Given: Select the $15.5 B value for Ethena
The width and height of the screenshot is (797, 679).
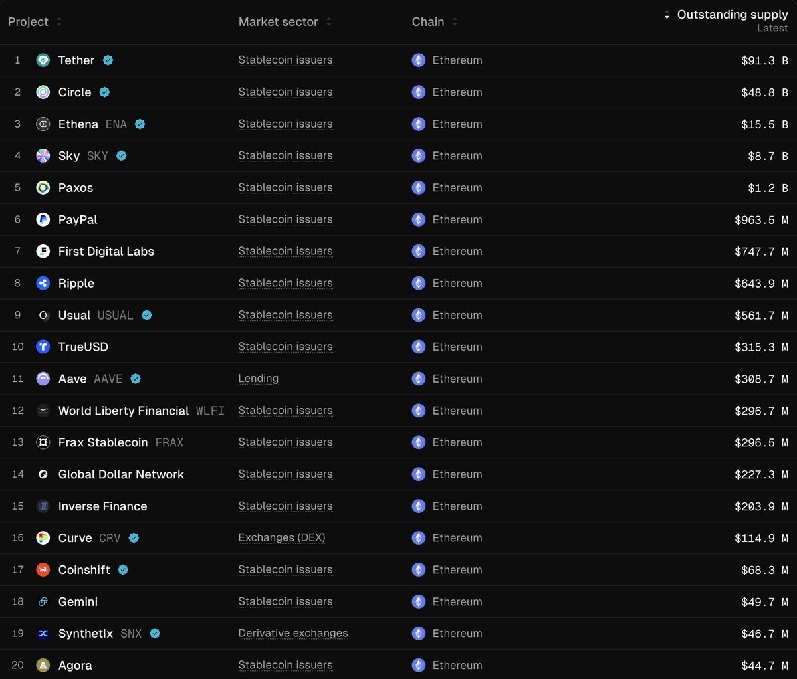Looking at the screenshot, I should click(764, 124).
